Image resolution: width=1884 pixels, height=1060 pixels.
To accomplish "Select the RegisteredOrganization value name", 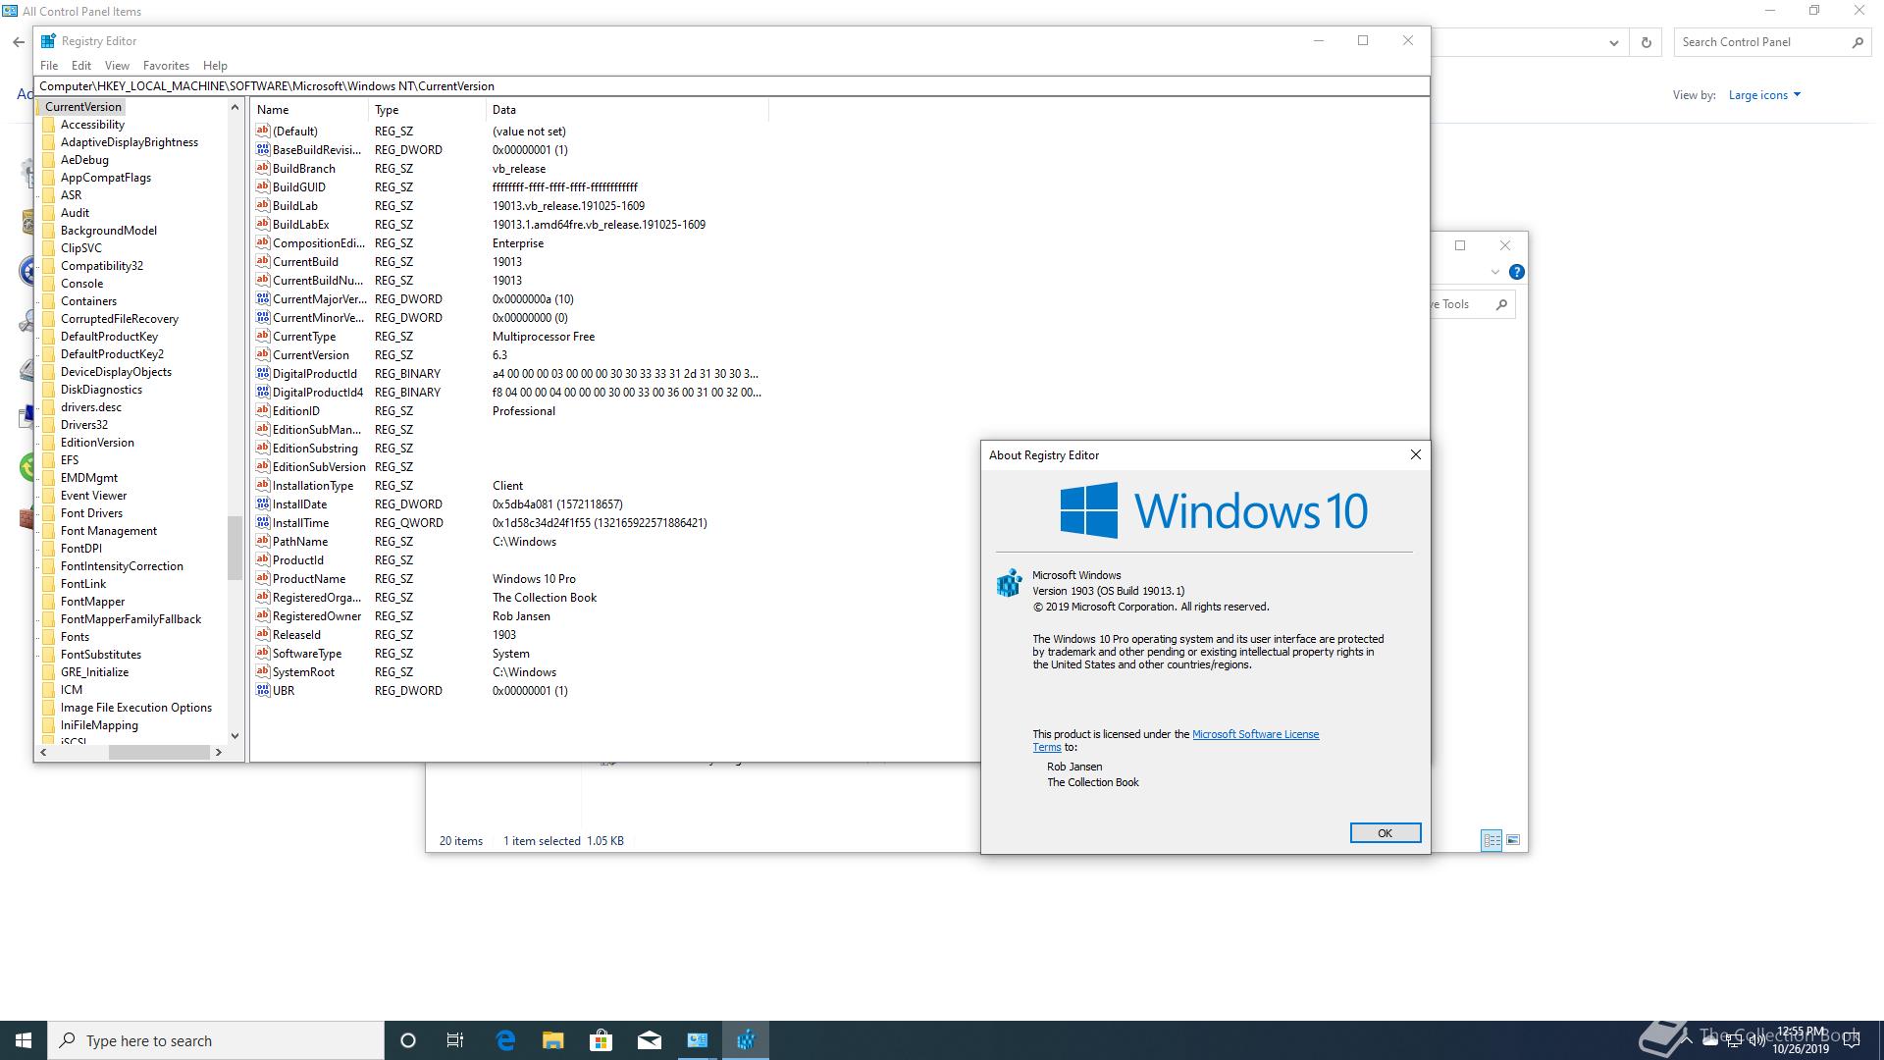I will pyautogui.click(x=316, y=597).
